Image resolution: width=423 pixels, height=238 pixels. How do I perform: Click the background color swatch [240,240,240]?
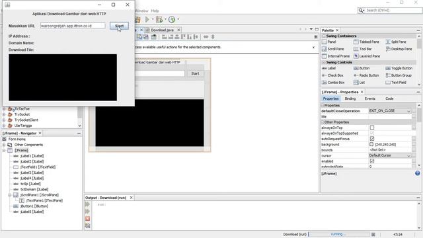(371, 144)
